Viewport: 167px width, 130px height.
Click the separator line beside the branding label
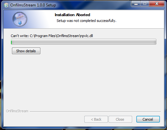(x=95, y=111)
